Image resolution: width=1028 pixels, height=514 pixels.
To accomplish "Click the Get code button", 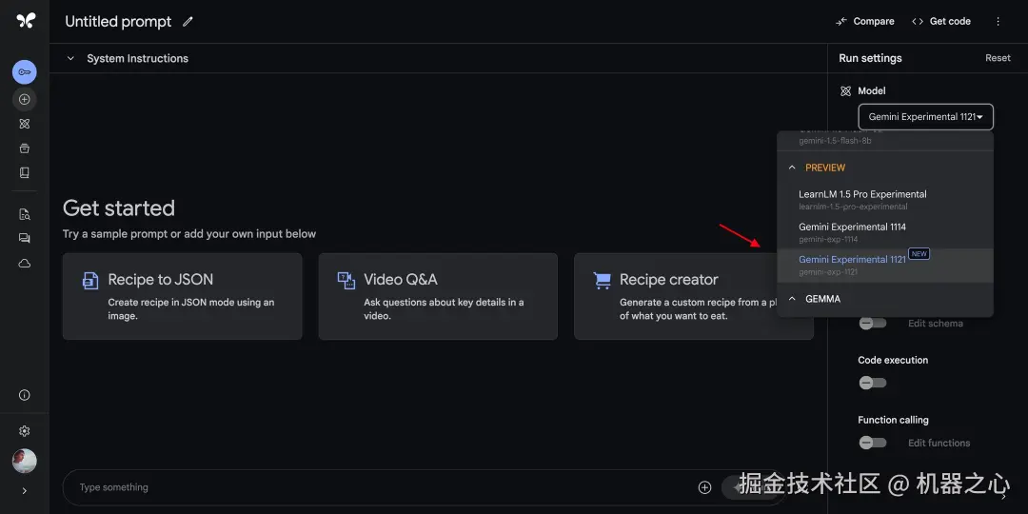I will pos(940,21).
